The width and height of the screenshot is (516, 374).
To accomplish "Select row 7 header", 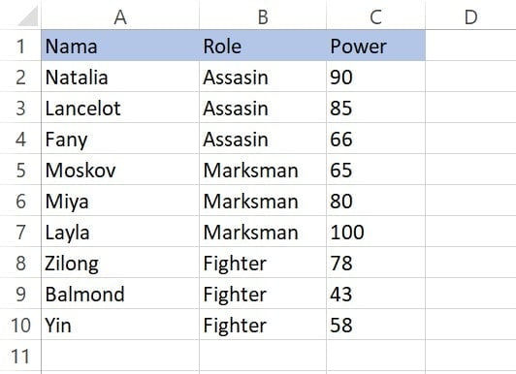I will pyautogui.click(x=20, y=232).
